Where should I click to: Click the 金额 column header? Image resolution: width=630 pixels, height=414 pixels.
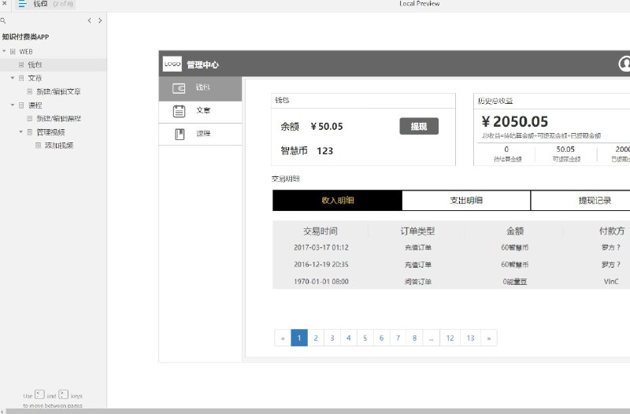coord(515,231)
